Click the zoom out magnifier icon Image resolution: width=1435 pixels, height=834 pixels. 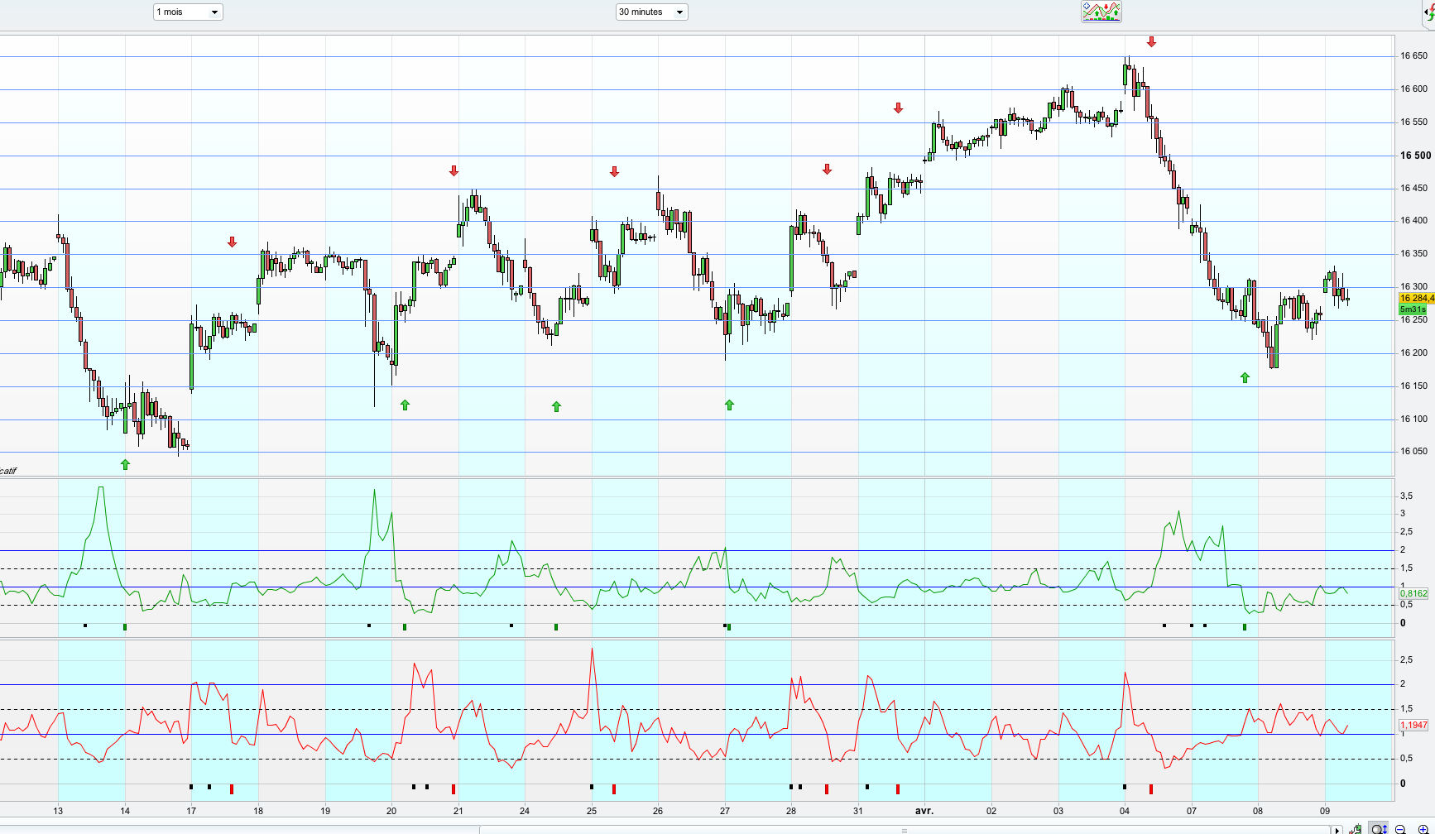1400,829
